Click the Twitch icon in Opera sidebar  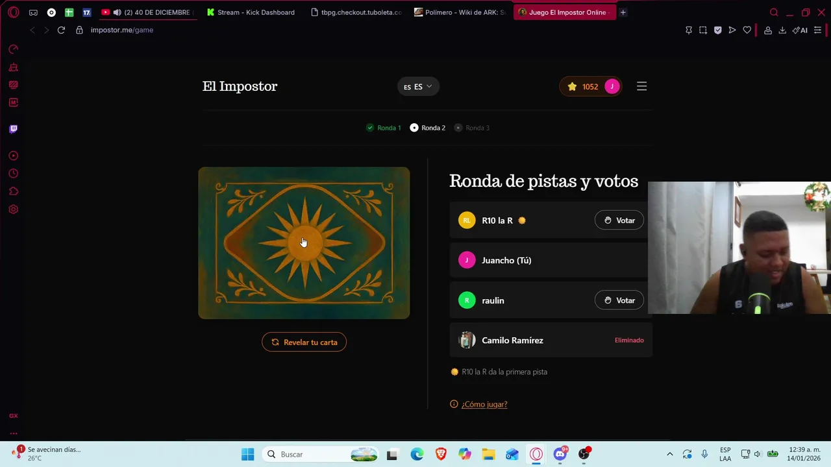click(x=13, y=128)
